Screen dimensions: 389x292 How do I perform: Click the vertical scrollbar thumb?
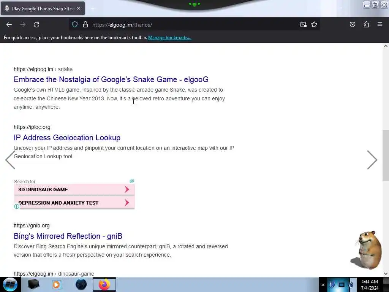[x=386, y=156]
